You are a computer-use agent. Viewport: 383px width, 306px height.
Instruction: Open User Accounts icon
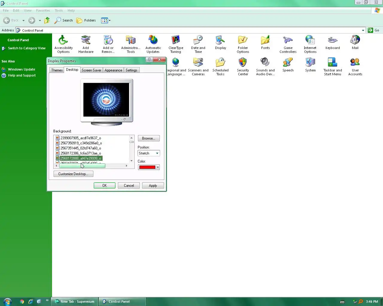click(x=355, y=67)
